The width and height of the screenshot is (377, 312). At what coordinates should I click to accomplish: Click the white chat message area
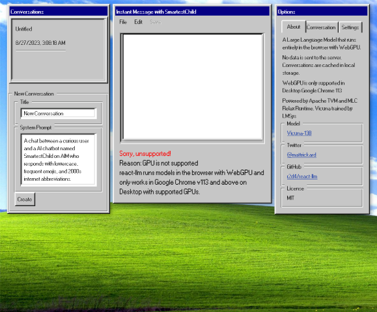(193, 86)
